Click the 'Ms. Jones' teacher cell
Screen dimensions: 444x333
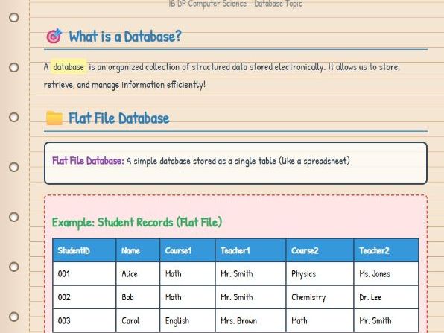pos(386,274)
